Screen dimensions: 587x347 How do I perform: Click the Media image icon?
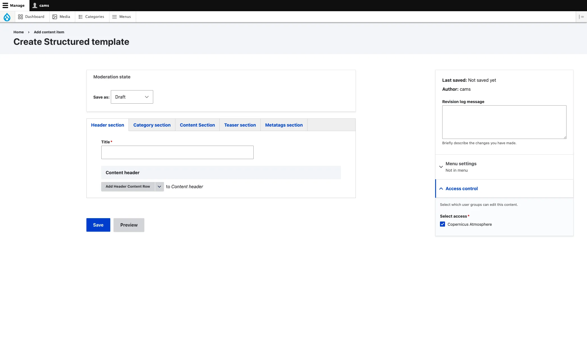click(55, 17)
